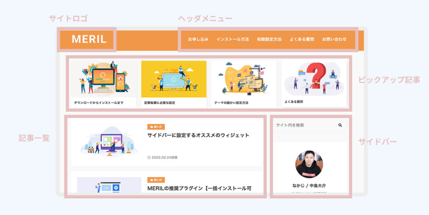This screenshot has width=429, height=215.
Task: Click 使い方 tag above MERILの推奨プラグイン article
Action: 156,180
